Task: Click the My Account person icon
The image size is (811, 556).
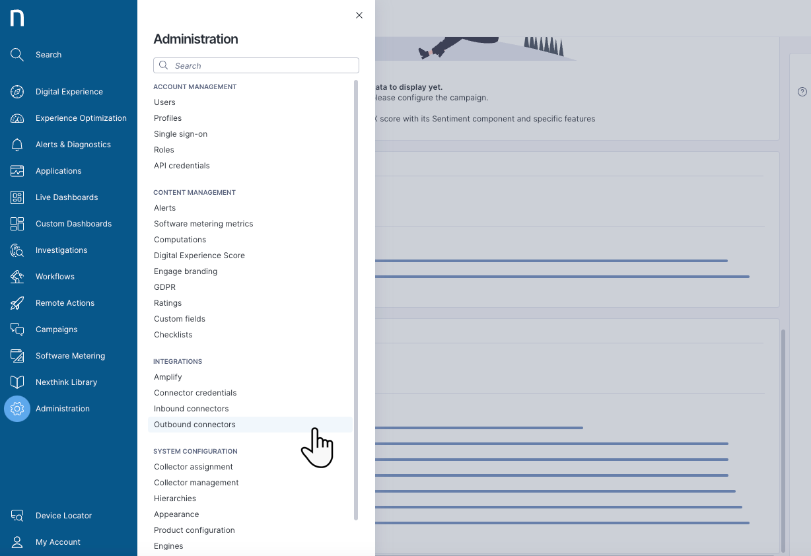Action: [17, 542]
